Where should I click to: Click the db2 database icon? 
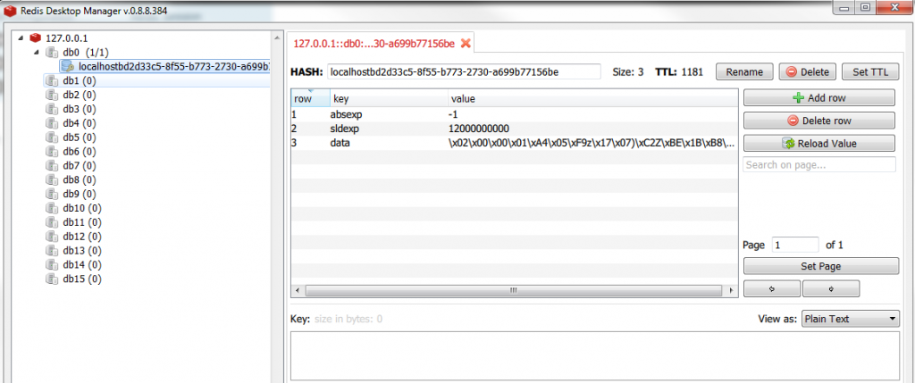point(53,95)
